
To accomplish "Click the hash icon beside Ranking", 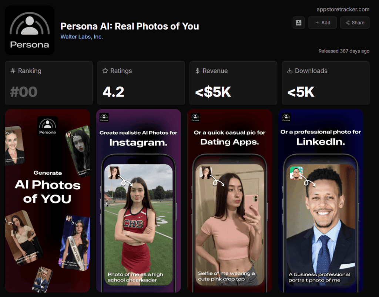I will click(x=13, y=71).
